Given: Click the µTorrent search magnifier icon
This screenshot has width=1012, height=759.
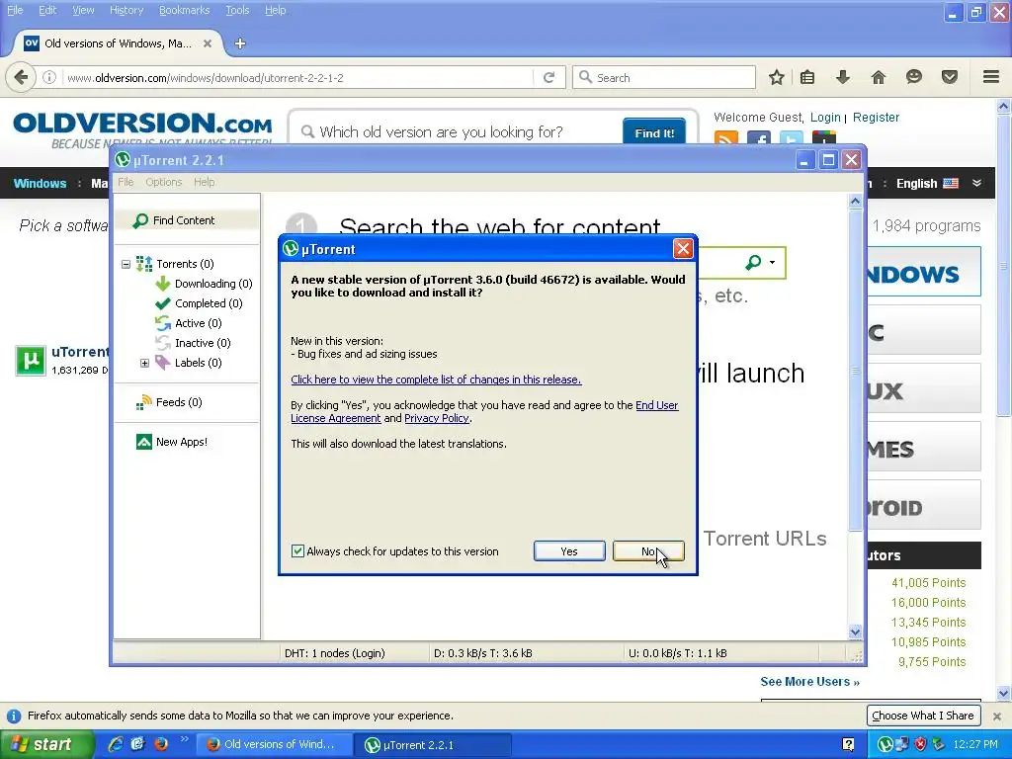Looking at the screenshot, I should point(752,263).
